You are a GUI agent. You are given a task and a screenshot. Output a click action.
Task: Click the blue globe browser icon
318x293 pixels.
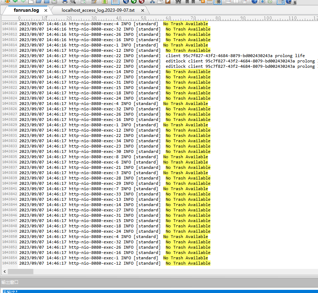point(254,2)
